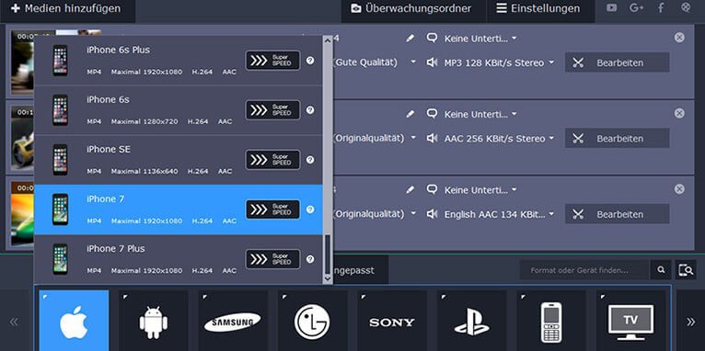Click the help lifebuoy icon

686,7
